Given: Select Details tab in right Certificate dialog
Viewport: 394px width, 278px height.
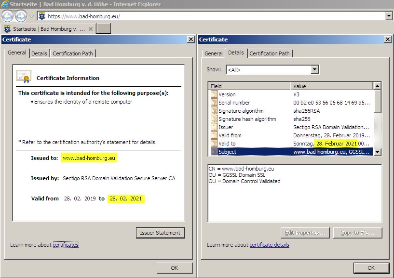Looking at the screenshot, I should [x=236, y=53].
